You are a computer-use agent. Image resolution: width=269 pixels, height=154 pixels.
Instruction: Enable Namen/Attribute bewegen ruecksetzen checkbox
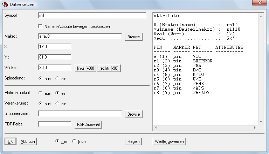pos(41,26)
